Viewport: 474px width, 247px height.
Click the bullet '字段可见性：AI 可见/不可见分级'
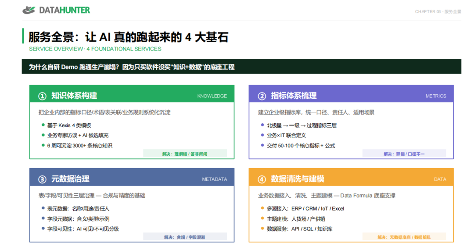[x=83, y=229]
